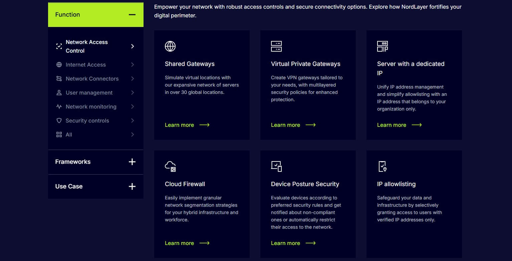Expand the Frameworks filter section

132,162
